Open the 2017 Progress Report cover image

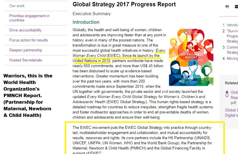click(x=191, y=57)
